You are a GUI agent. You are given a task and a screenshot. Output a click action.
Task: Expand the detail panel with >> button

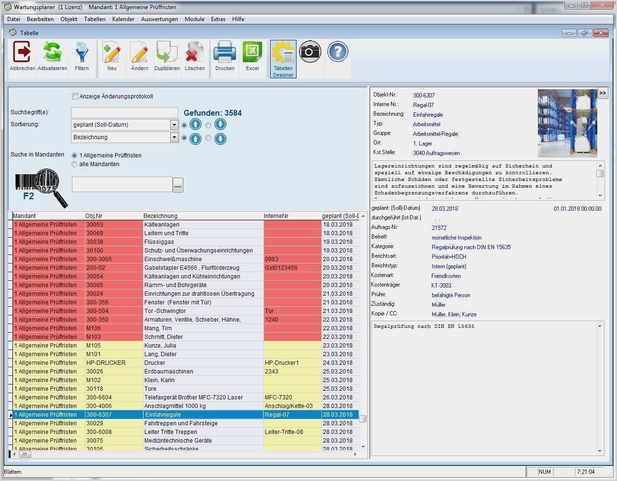(x=603, y=93)
